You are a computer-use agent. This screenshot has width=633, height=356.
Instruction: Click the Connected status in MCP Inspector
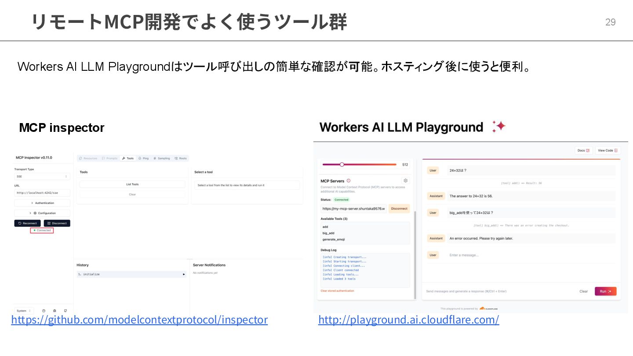42,230
